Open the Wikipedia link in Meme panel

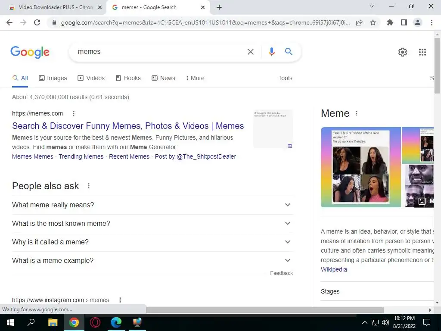pos(334,269)
